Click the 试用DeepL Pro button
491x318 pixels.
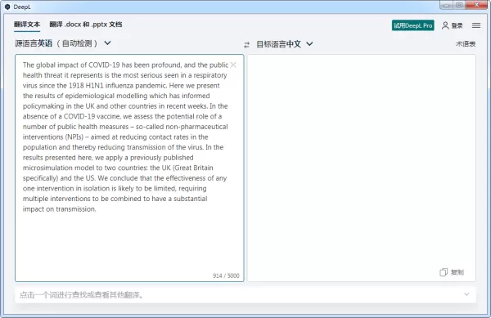[412, 25]
